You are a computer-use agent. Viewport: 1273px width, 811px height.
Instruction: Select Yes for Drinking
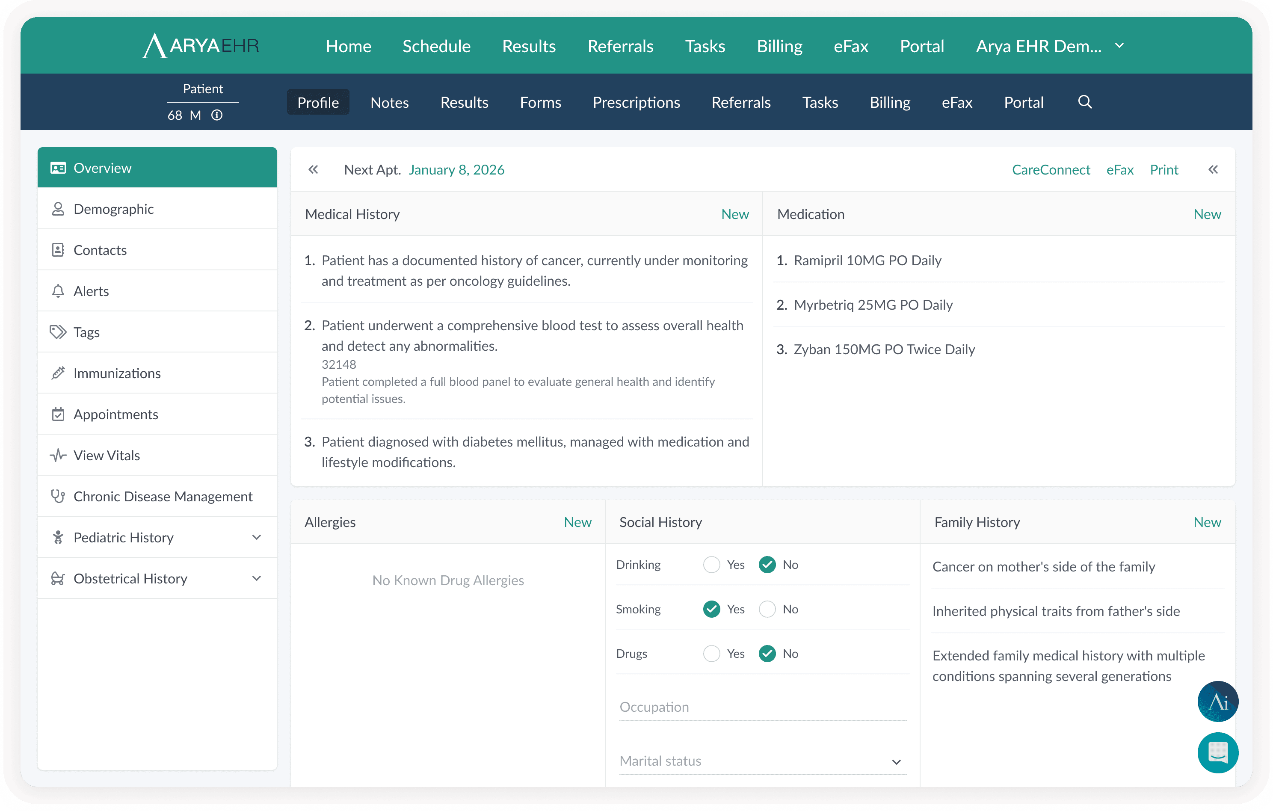(x=711, y=565)
